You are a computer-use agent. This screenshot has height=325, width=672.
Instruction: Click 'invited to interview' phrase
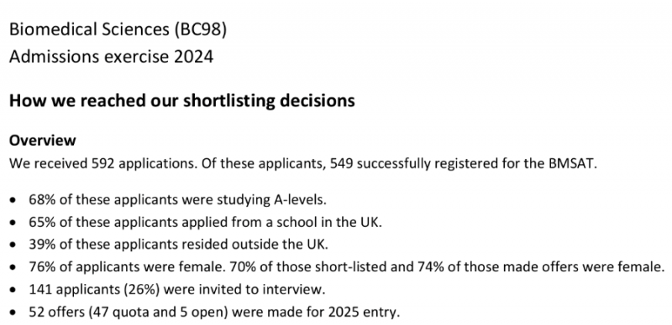pos(261,290)
